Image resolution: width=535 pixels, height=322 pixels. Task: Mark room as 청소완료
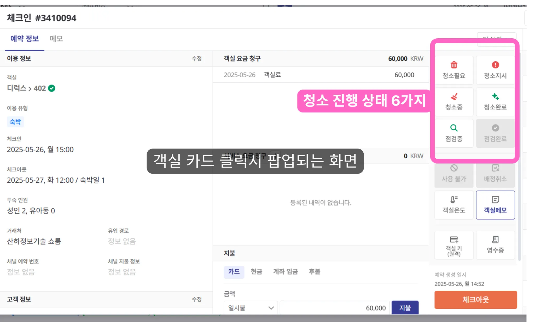tap(495, 102)
